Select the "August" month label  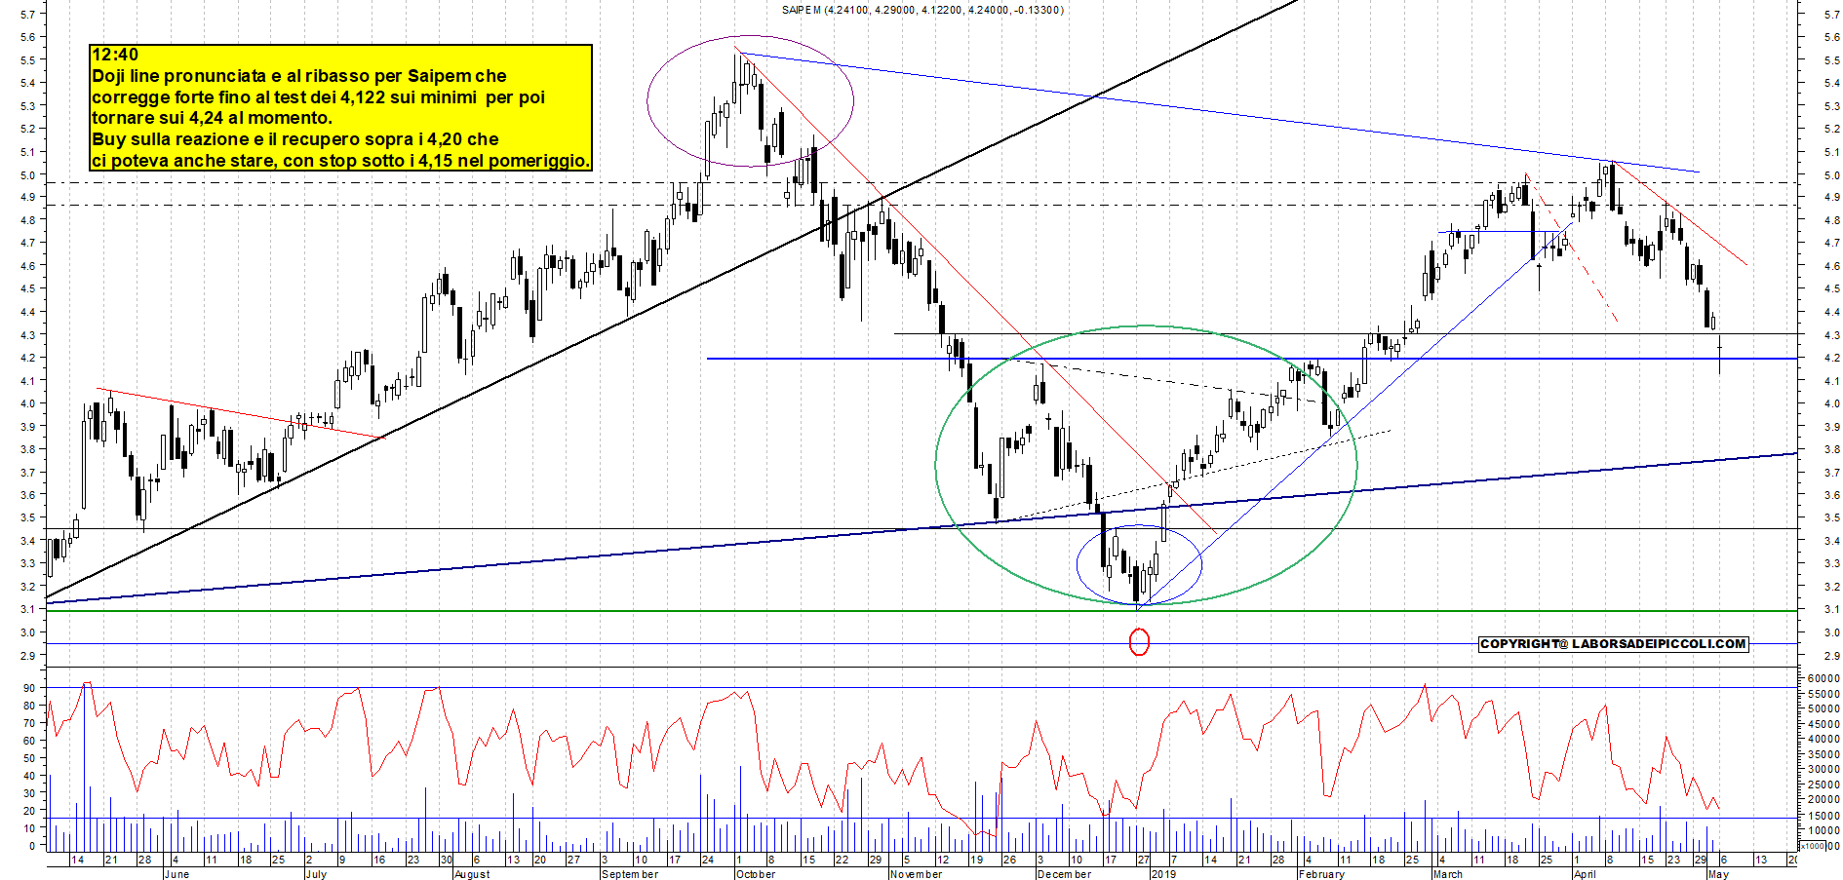[x=472, y=874]
